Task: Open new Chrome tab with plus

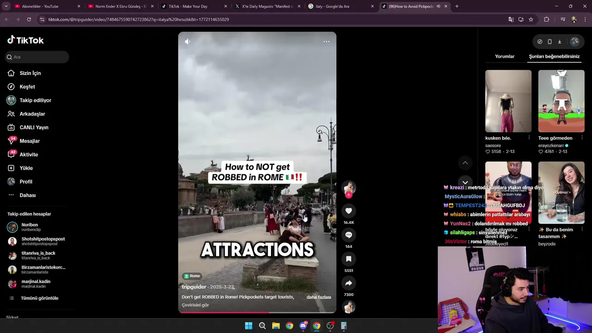Action: [456, 6]
